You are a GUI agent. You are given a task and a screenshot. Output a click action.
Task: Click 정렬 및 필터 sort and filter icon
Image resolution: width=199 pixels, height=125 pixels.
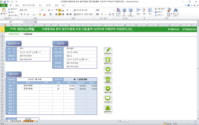(x=169, y=10)
